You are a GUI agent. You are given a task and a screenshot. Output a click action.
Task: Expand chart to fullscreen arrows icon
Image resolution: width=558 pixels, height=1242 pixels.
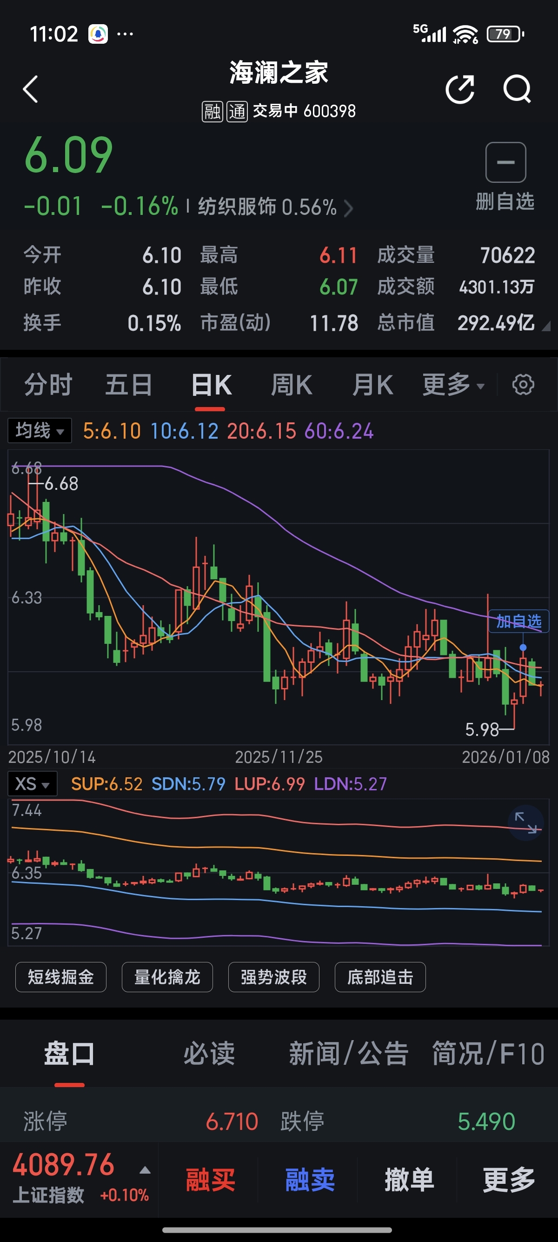pyautogui.click(x=526, y=822)
